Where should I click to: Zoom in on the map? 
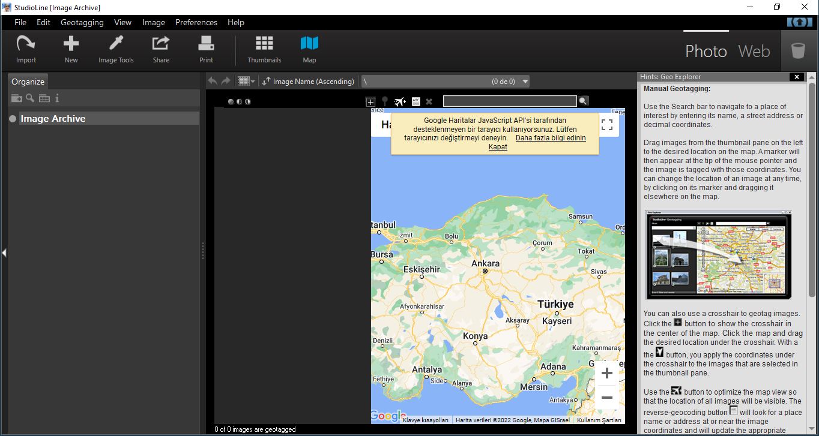point(607,373)
